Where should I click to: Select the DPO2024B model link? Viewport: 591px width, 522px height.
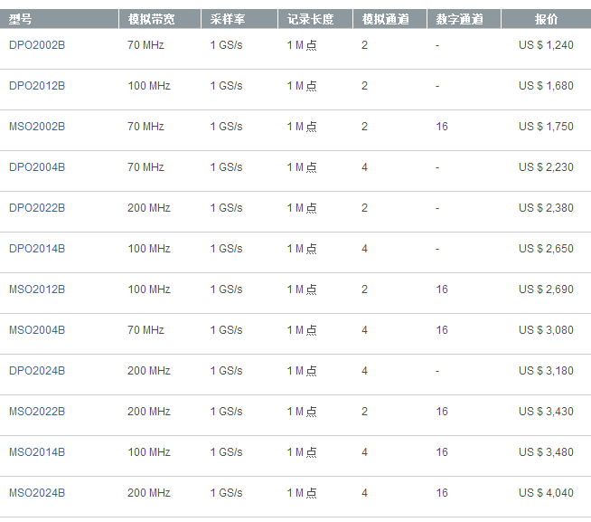(37, 371)
